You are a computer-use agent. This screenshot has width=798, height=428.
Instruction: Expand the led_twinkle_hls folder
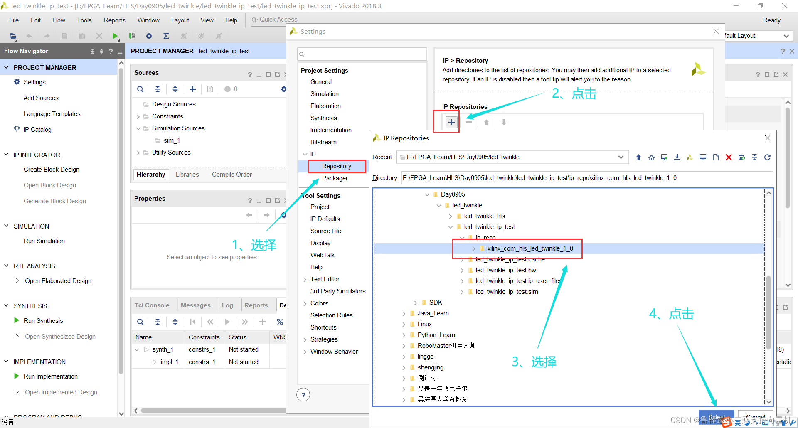tap(451, 216)
